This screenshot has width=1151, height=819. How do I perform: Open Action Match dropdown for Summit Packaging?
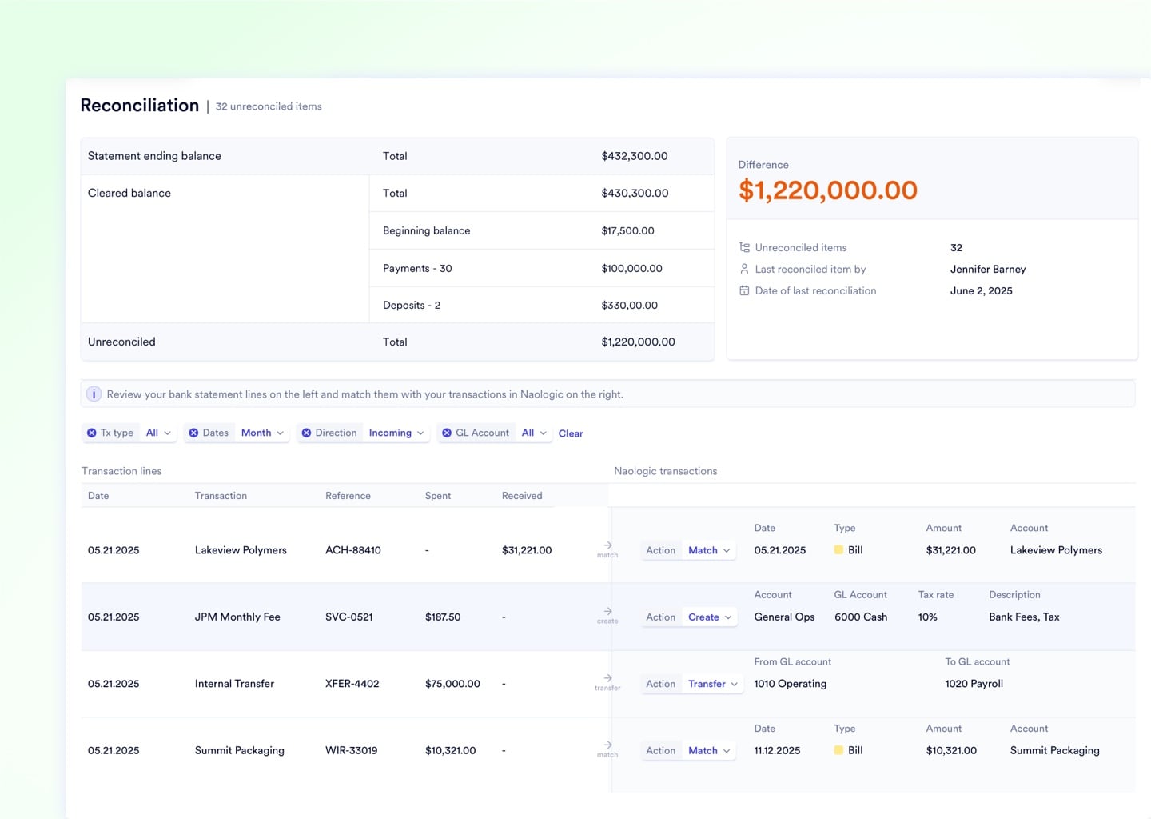709,750
